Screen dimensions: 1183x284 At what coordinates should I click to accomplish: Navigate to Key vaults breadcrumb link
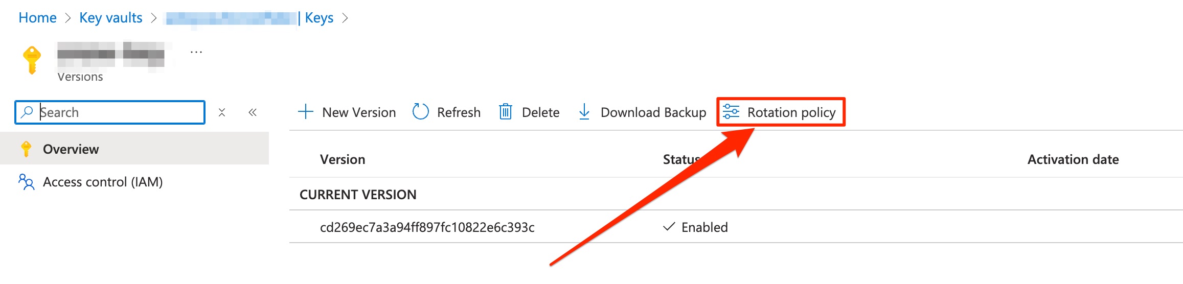click(110, 18)
